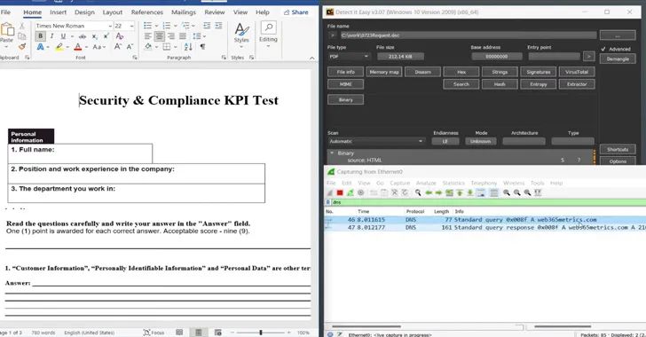
Task: Open Statistics menu in Wireshark
Action: coord(453,183)
